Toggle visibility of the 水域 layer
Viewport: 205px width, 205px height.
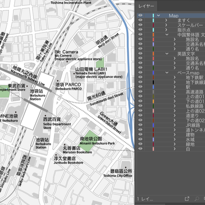(x=140, y=139)
